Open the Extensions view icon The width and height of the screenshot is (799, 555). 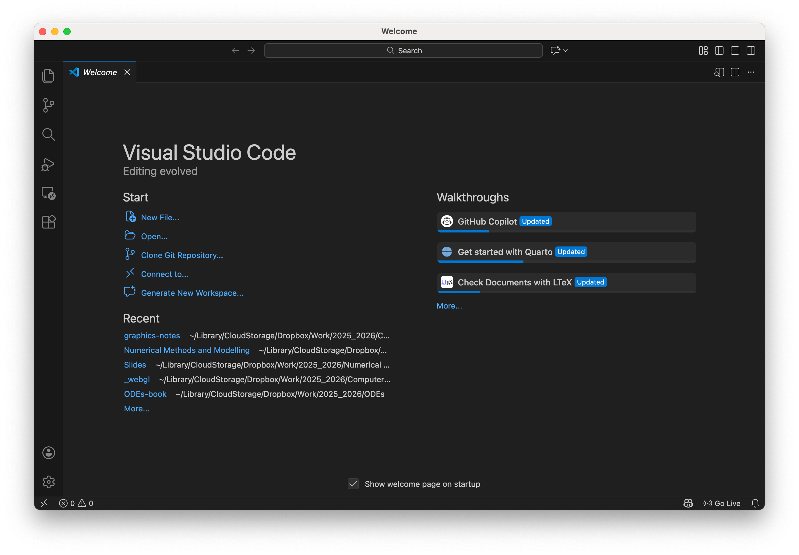pyautogui.click(x=48, y=222)
